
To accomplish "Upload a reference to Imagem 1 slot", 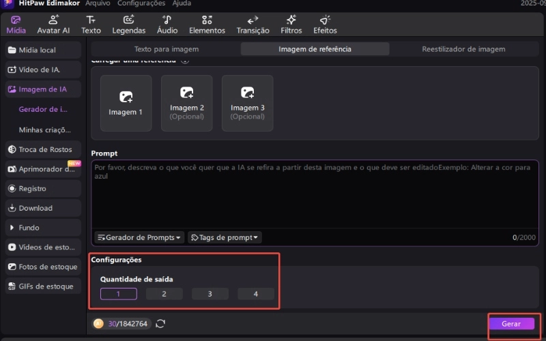I will pyautogui.click(x=126, y=103).
